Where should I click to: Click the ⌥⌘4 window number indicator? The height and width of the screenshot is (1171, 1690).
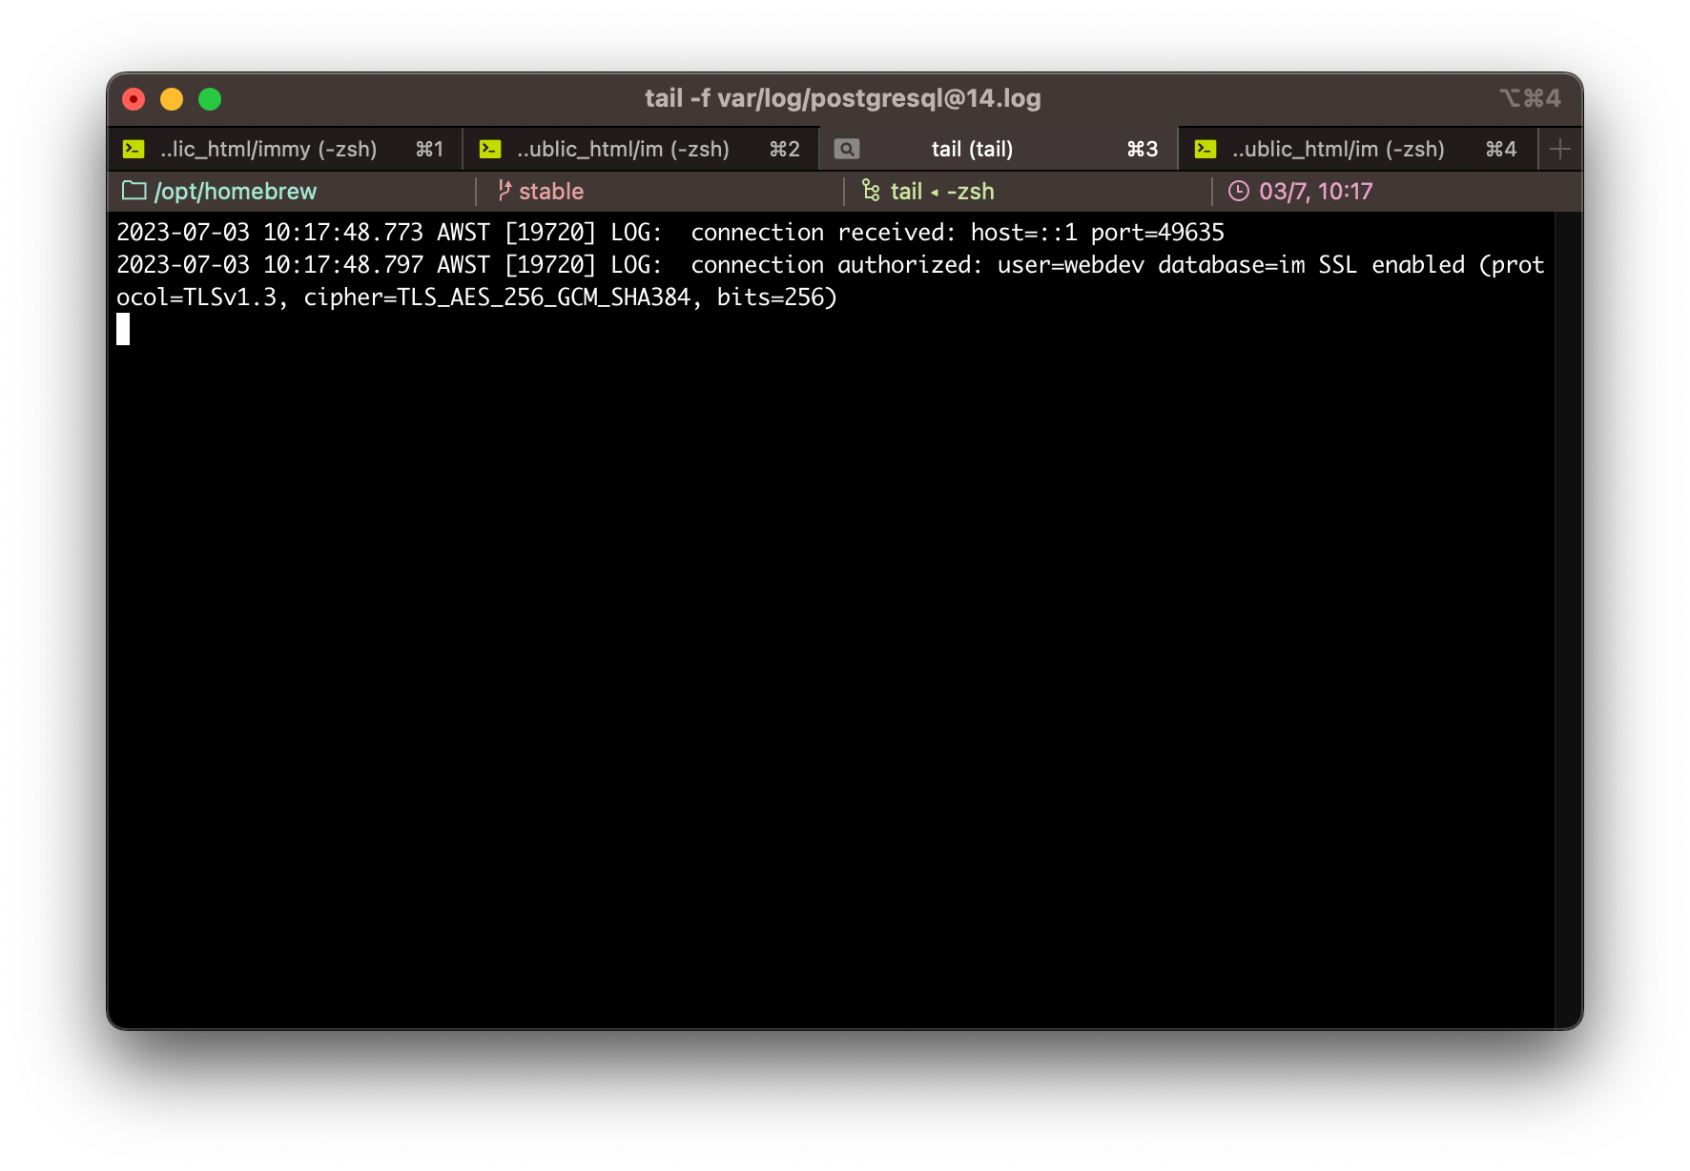click(1530, 98)
